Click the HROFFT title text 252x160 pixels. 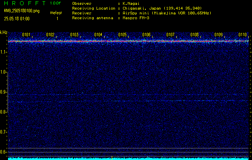(x=25, y=3)
